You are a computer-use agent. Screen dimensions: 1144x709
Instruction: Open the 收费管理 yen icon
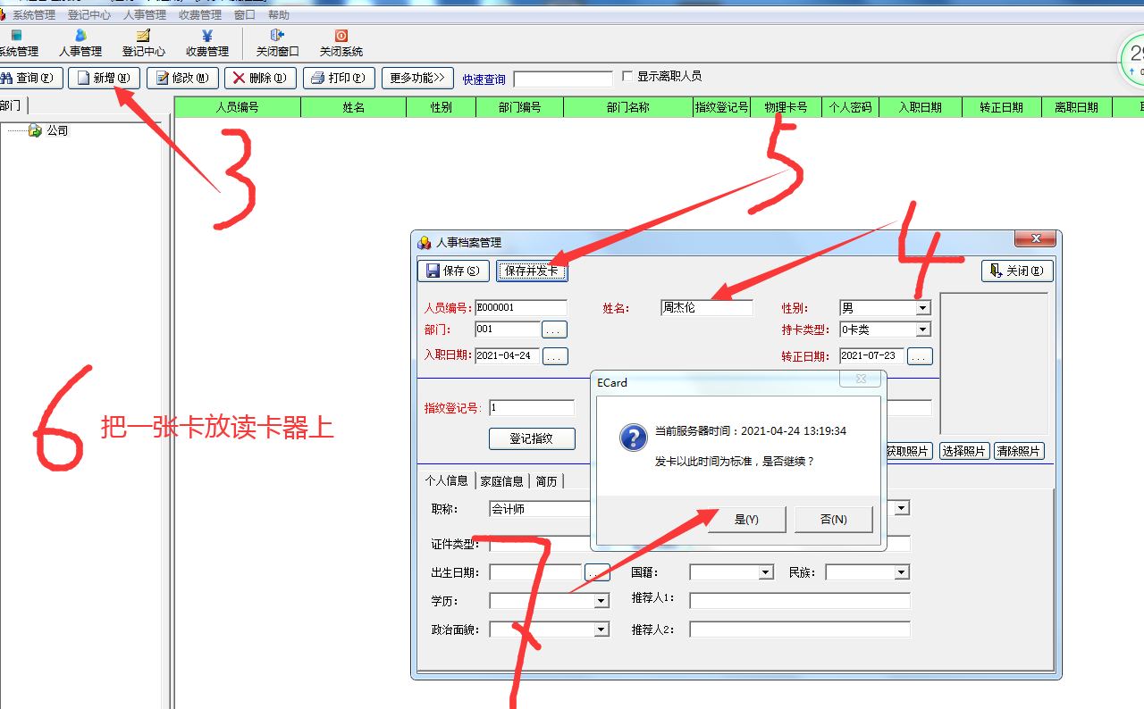(207, 43)
